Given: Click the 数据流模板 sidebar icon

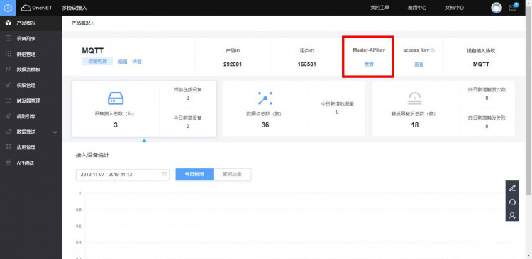Looking at the screenshot, I should point(8,70).
